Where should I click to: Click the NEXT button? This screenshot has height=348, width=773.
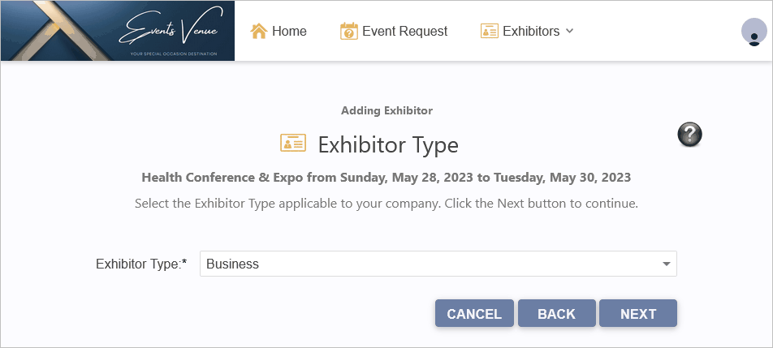638,314
